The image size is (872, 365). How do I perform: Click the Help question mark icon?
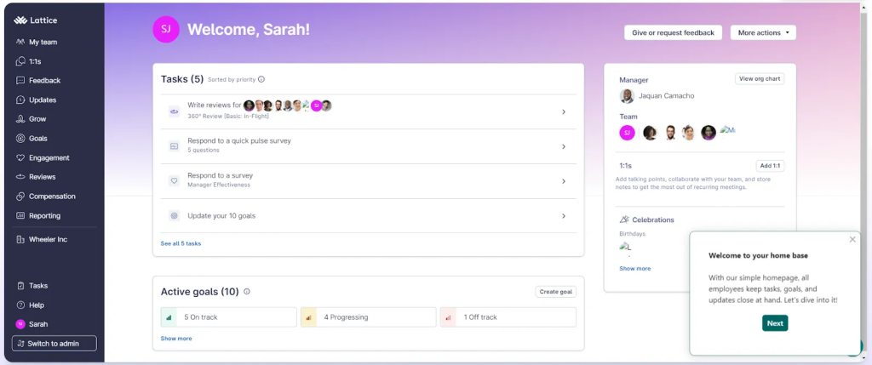point(20,305)
